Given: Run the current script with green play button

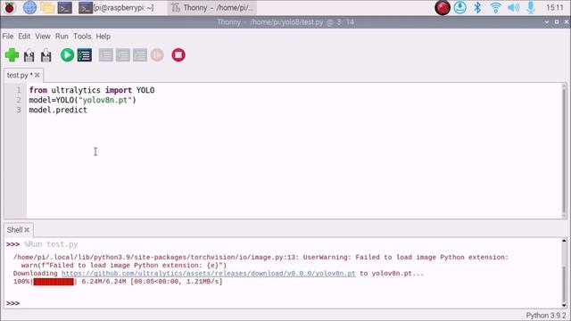Looking at the screenshot, I should [x=67, y=55].
